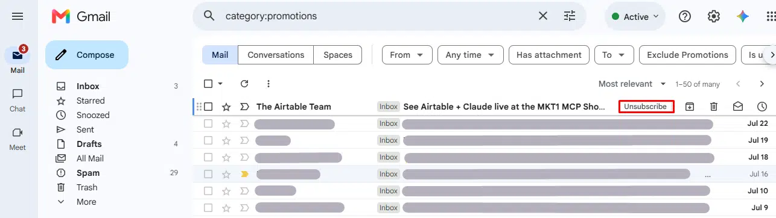The height and width of the screenshot is (218, 776).
Task: Open the three-dot more options menu
Action: [269, 84]
